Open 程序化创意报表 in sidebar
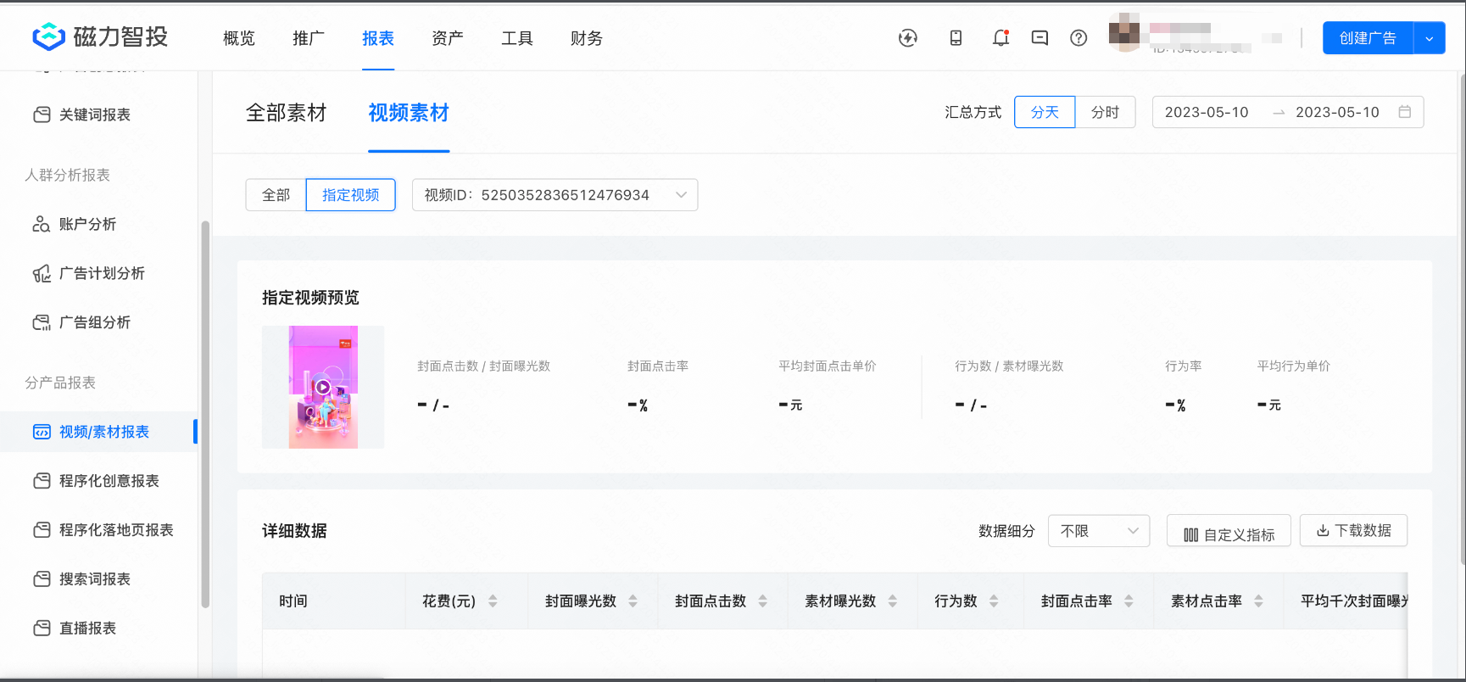 (x=109, y=481)
